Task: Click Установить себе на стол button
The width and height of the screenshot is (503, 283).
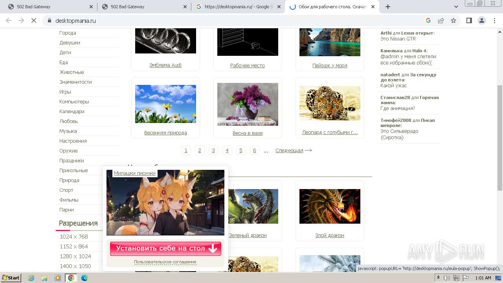Action: coord(165,249)
